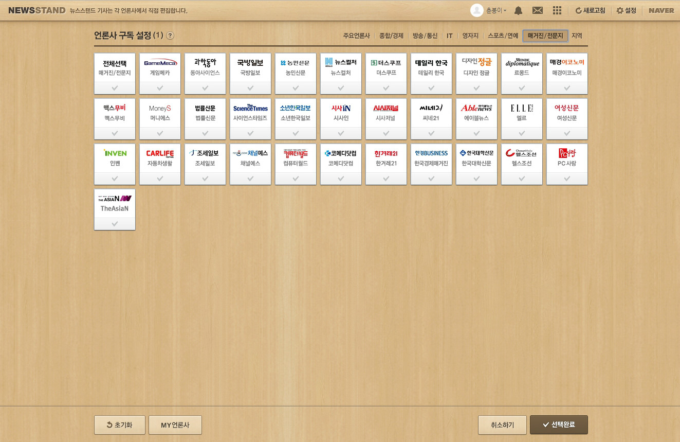Check the 씨네21 subscription checkmark
Screen dimensions: 680x442
tap(431, 133)
